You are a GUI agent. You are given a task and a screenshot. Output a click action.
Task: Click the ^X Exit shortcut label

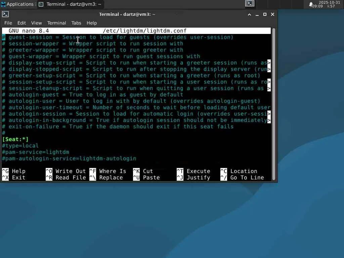pos(13,177)
